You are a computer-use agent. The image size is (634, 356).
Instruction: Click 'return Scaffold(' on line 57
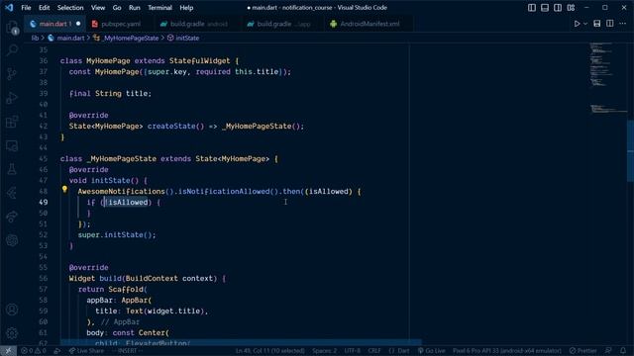[x=112, y=290]
